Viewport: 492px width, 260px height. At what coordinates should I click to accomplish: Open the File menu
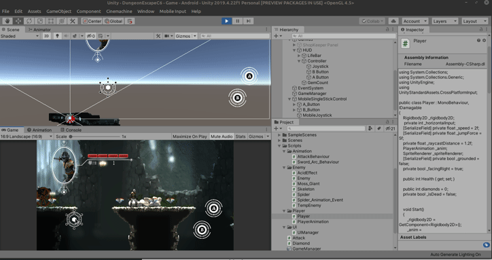tap(5, 12)
